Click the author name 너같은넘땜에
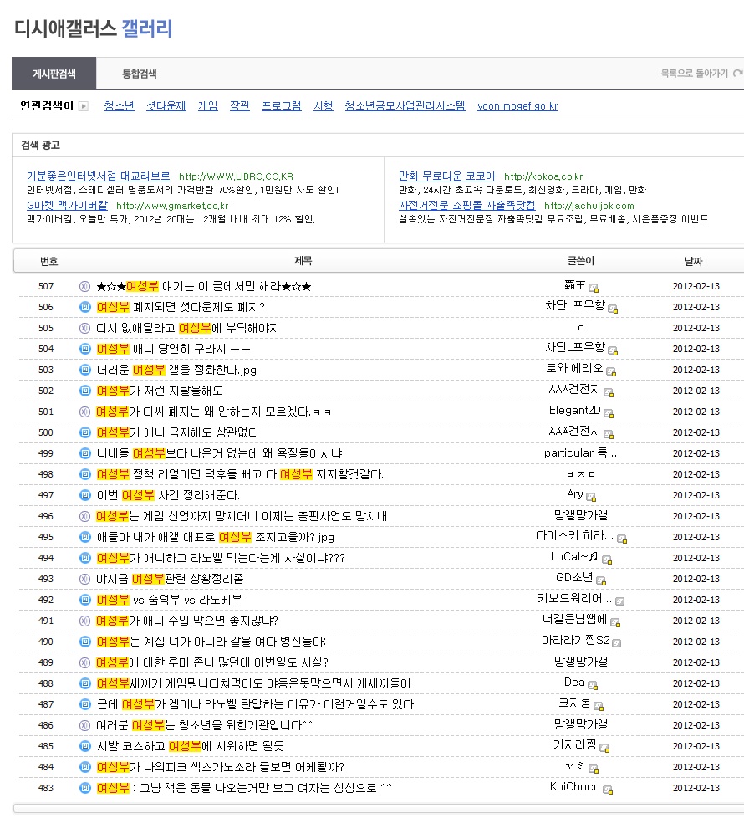The height and width of the screenshot is (818, 744). click(x=574, y=619)
